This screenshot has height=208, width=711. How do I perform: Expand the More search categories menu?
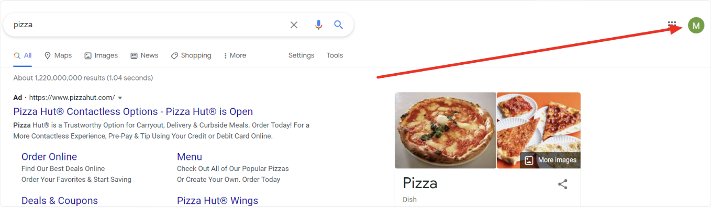click(235, 55)
